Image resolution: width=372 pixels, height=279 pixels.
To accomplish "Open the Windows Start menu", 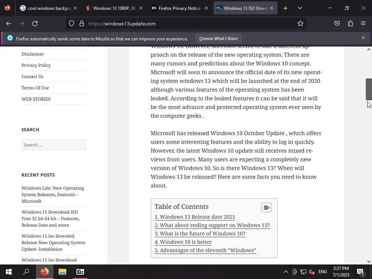I will point(9,272).
